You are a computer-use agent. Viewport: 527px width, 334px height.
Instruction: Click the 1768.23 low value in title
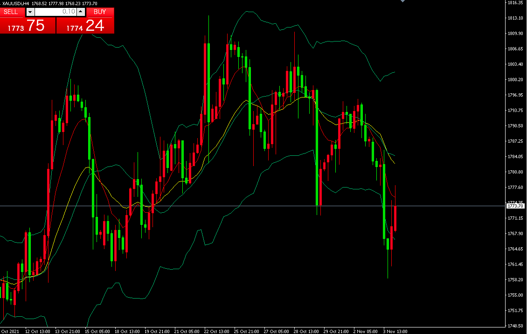[x=73, y=3]
